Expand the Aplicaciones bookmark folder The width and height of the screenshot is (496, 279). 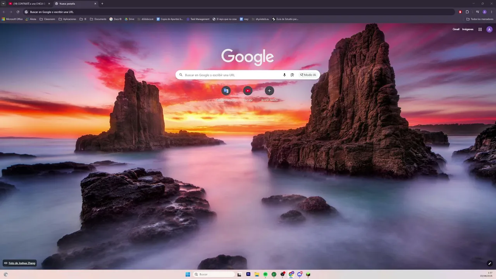pos(67,19)
